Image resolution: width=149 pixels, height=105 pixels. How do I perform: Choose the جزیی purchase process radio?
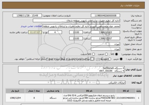tap(121, 59)
